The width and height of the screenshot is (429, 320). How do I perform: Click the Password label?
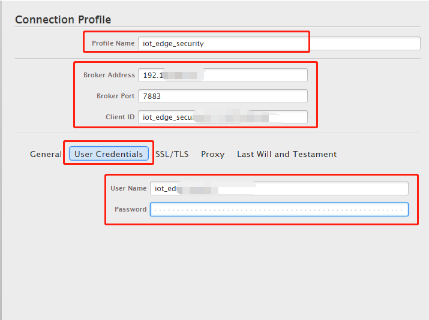[131, 209]
